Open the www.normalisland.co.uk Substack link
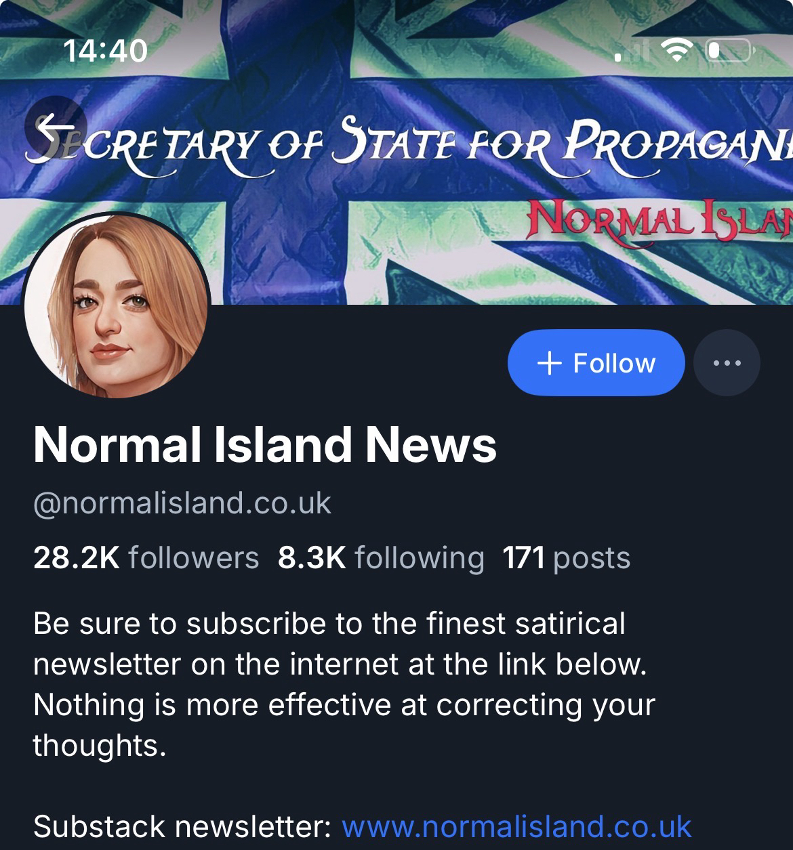The image size is (793, 850). point(516,827)
